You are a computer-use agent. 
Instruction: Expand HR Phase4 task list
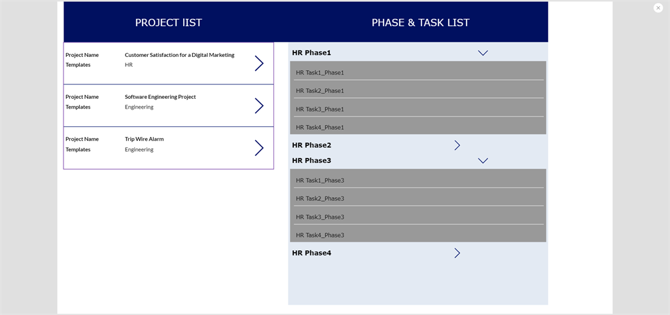pos(457,253)
